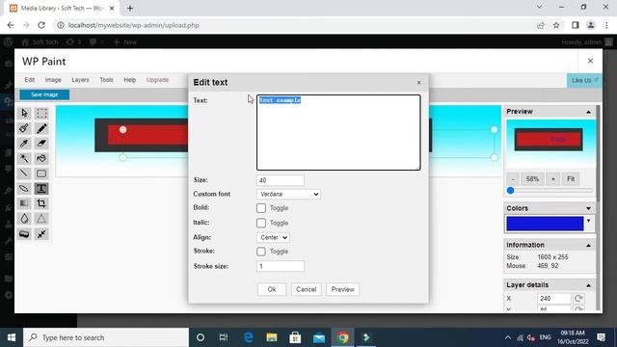Viewport: 617px width, 347px height.
Task: Select the dashed rectangle Selection tool
Action: click(41, 114)
